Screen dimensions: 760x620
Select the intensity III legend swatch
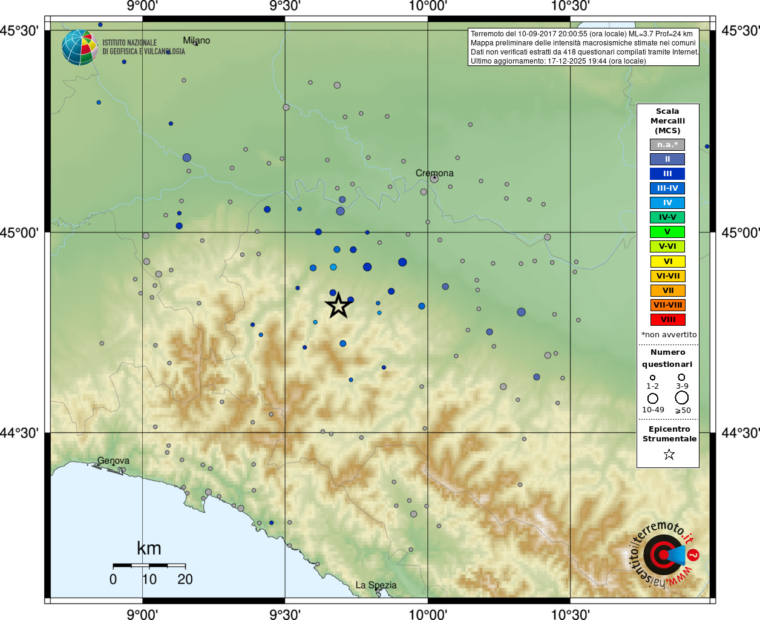tap(667, 174)
